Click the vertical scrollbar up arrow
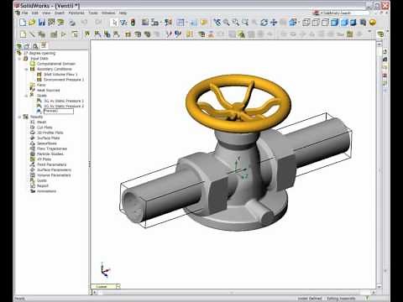 (379, 44)
